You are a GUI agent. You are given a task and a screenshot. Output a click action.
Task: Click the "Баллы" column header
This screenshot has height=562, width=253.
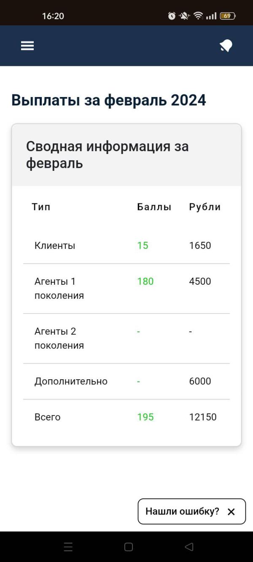coord(154,207)
